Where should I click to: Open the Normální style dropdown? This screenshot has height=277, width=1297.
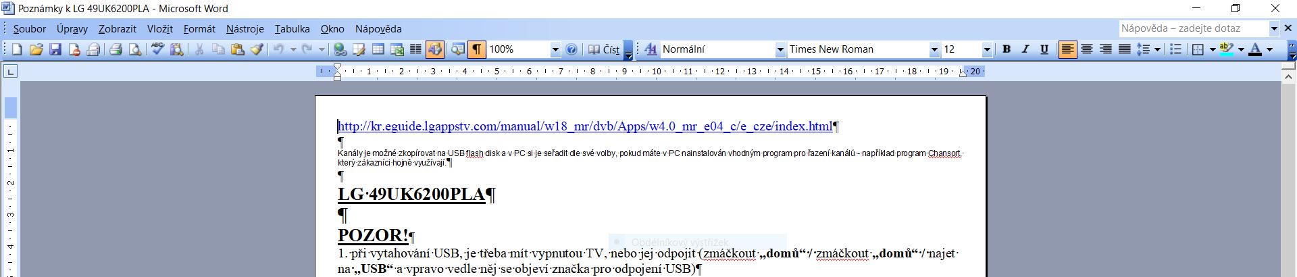click(x=780, y=49)
